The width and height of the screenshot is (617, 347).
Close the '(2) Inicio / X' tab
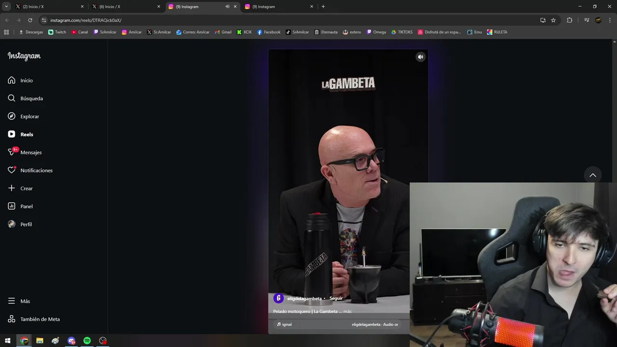click(x=82, y=7)
